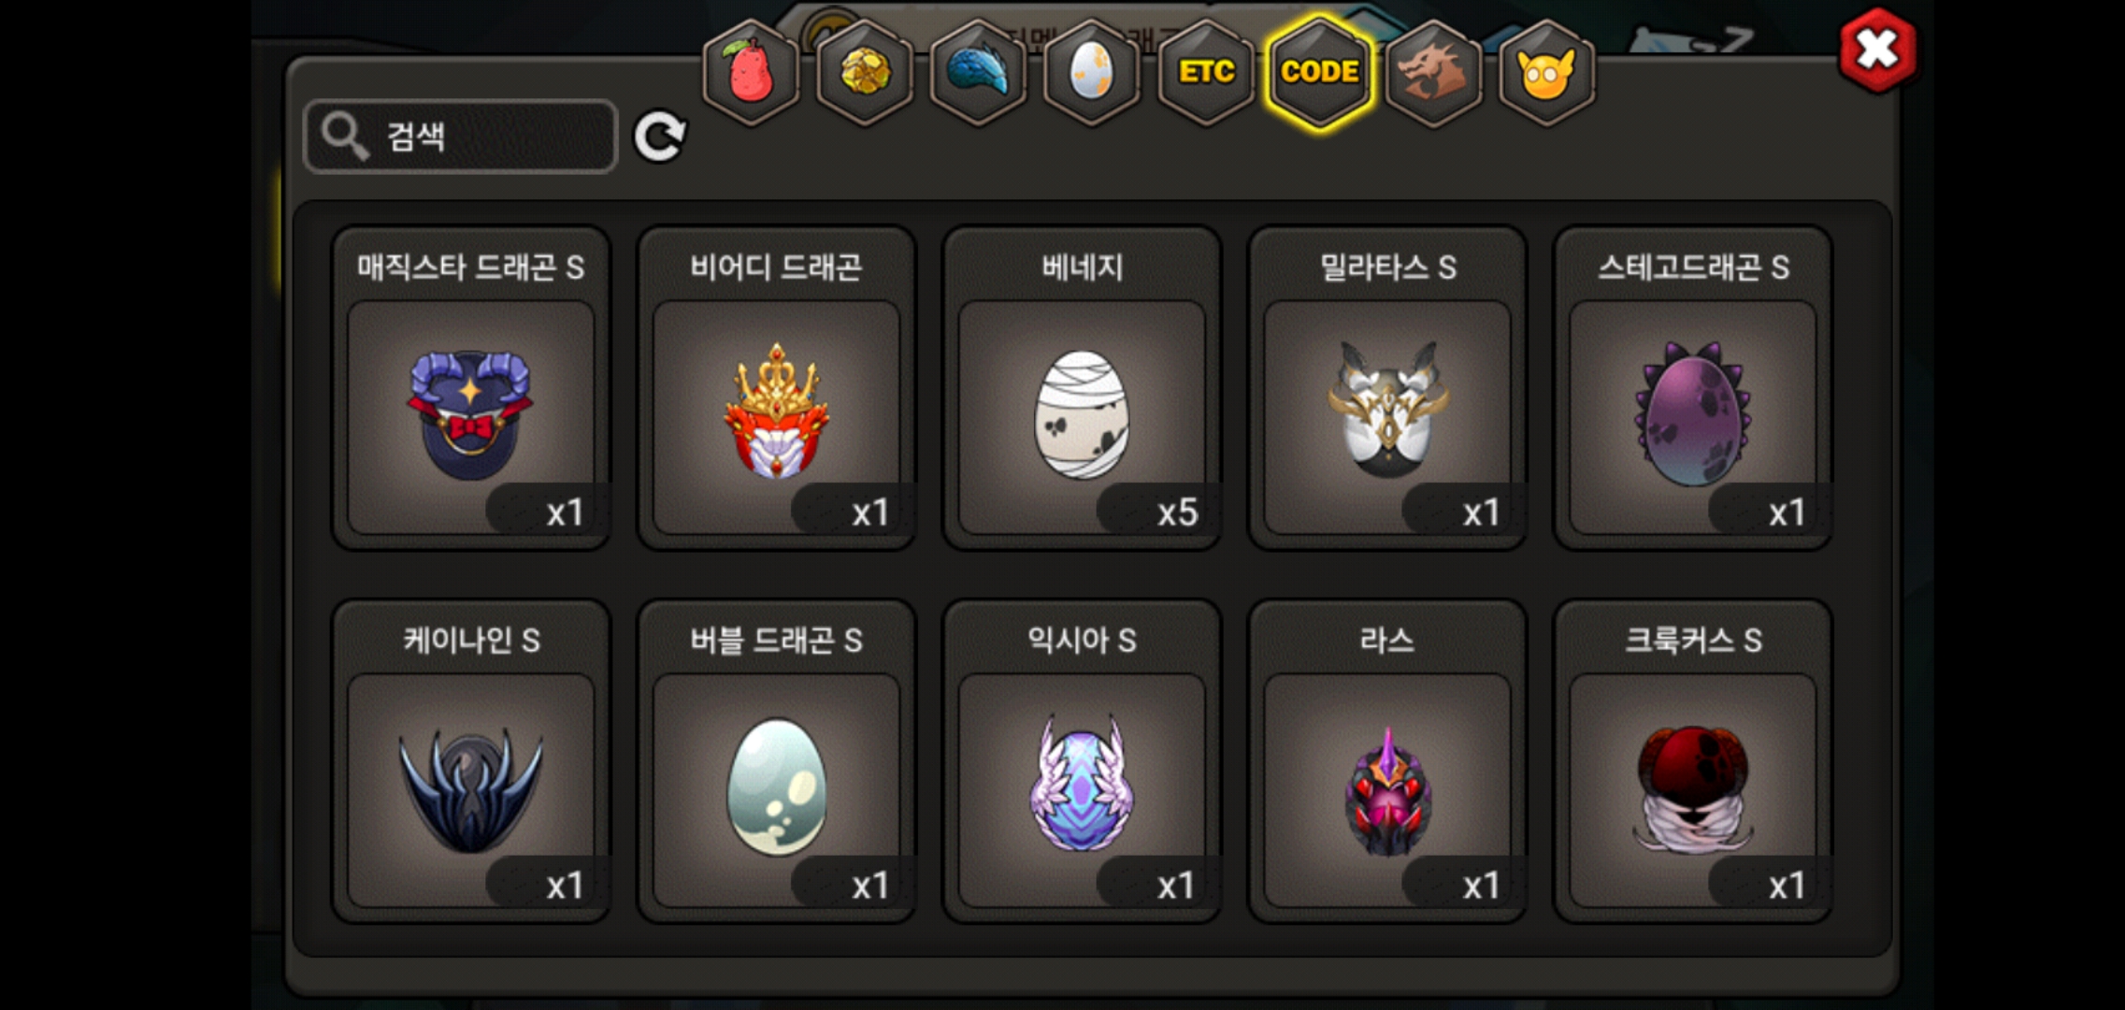Click the 검색 search input field
Image resolution: width=2125 pixels, height=1010 pixels.
tap(461, 137)
